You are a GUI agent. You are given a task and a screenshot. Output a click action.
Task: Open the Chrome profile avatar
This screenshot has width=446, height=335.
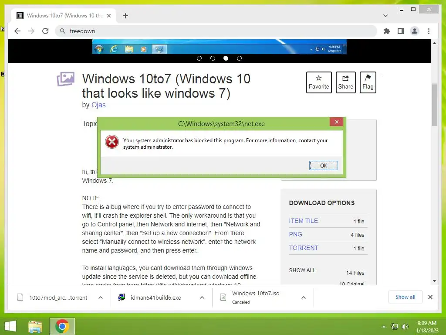[415, 31]
